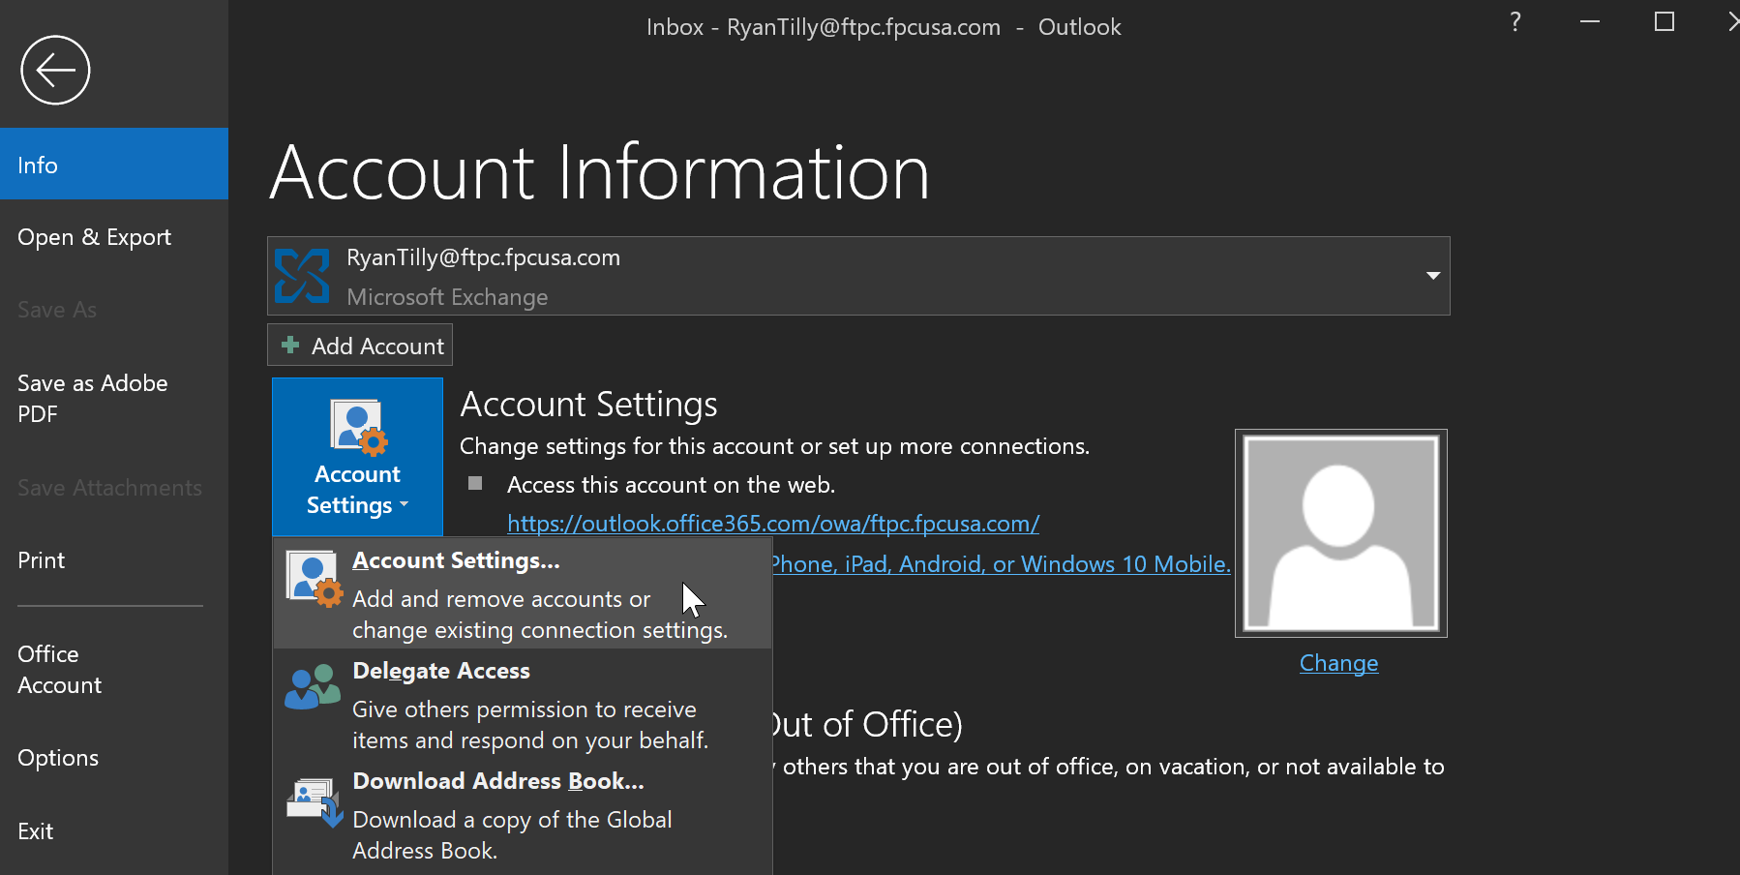Choose Save as Adobe PDF
This screenshot has height=875, width=1740.
[114, 399]
